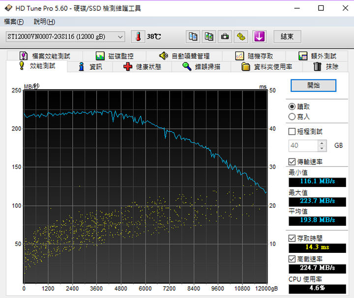Click the purple down-arrow minimize-to-tray icon
This screenshot has height=298, width=354.
pyautogui.click(x=259, y=36)
